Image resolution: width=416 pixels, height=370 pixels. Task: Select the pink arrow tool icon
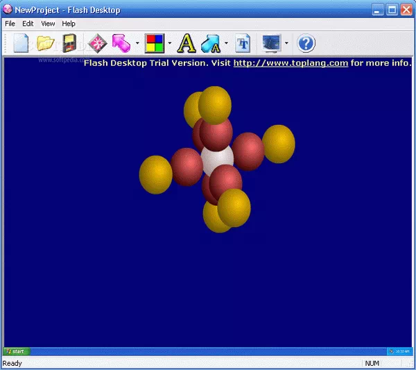point(121,44)
